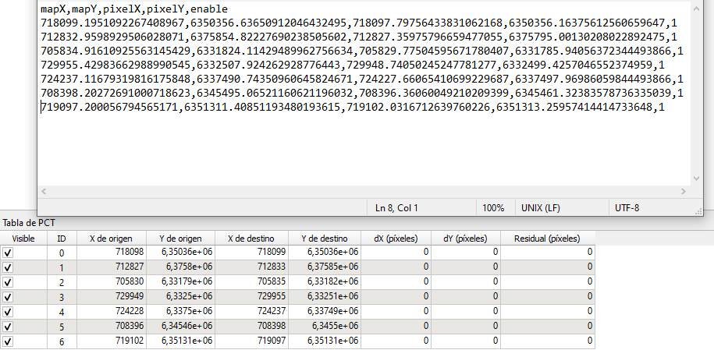Screen dimensions: 714x357
Task: Toggle Visible checkbox for GCP ID 6
Action: pyautogui.click(x=8, y=341)
